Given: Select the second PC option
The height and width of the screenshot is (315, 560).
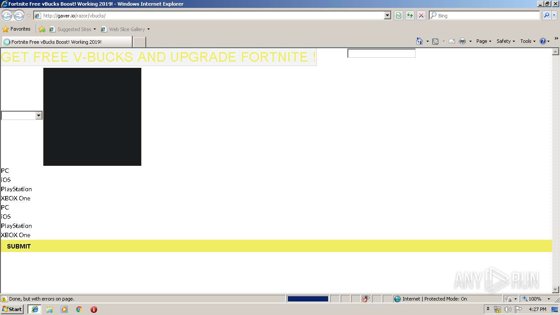Looking at the screenshot, I should pos(5,207).
